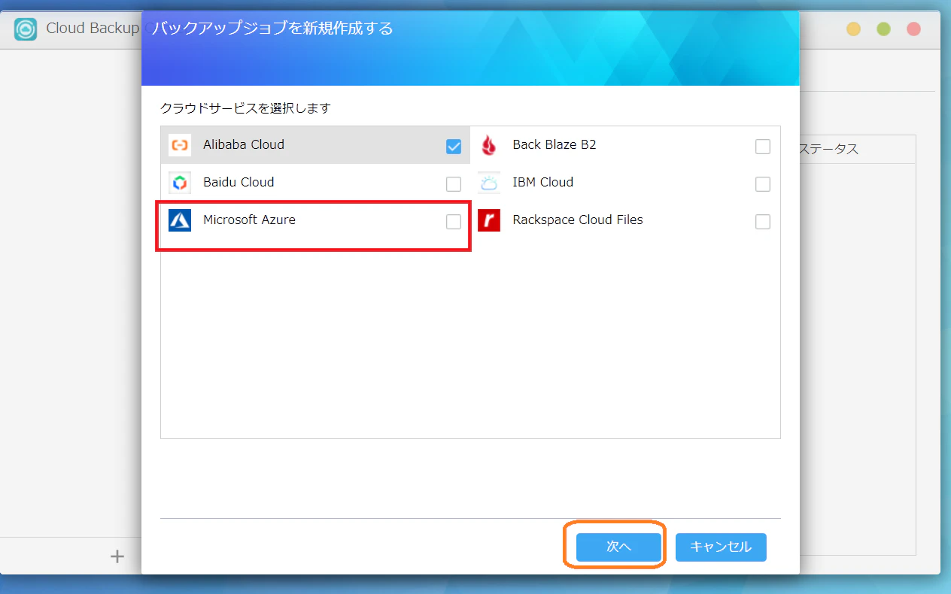Select the IBM Cloud label text

pyautogui.click(x=543, y=182)
